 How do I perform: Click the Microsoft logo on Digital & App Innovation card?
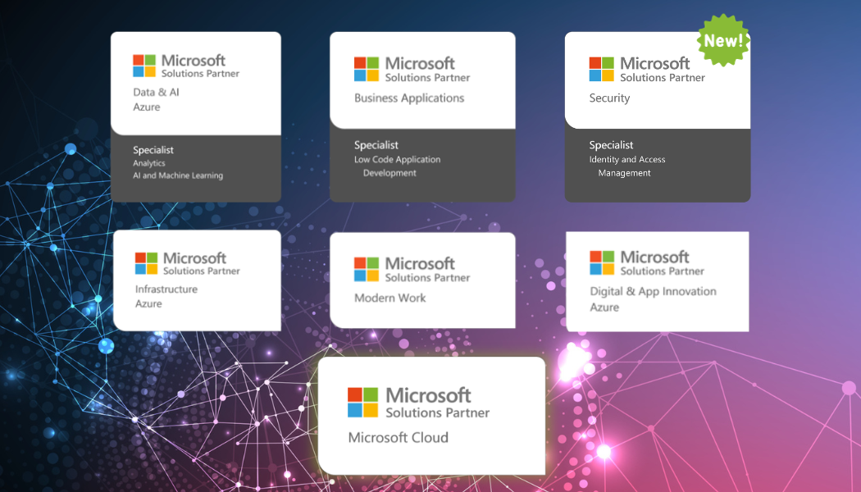[602, 263]
